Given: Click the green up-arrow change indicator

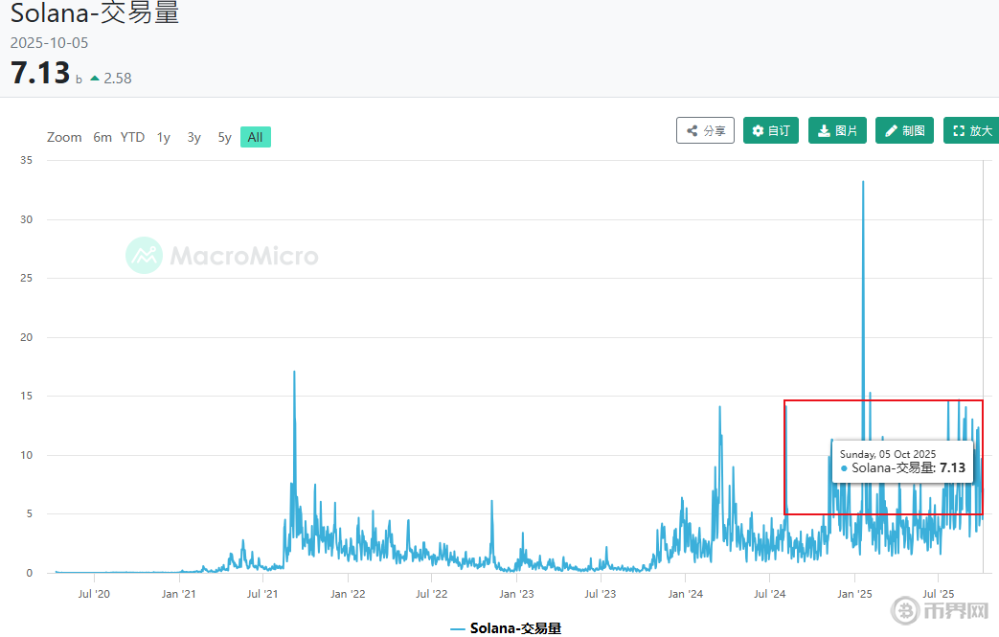Looking at the screenshot, I should [95, 79].
